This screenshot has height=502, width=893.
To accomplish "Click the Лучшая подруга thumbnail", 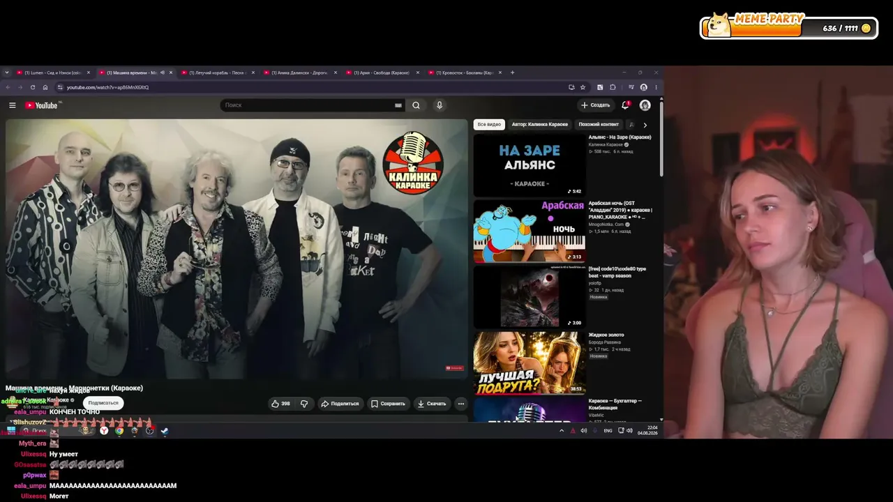I will [x=530, y=363].
